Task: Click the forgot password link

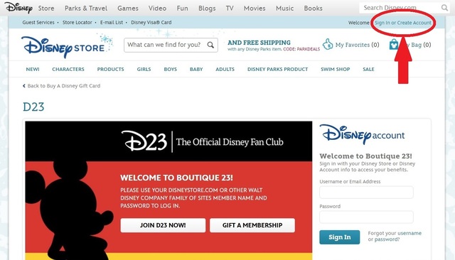Action: (387, 239)
